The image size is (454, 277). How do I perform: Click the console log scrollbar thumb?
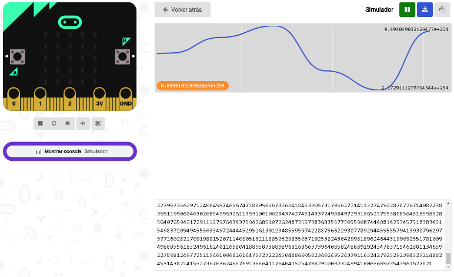point(448,258)
